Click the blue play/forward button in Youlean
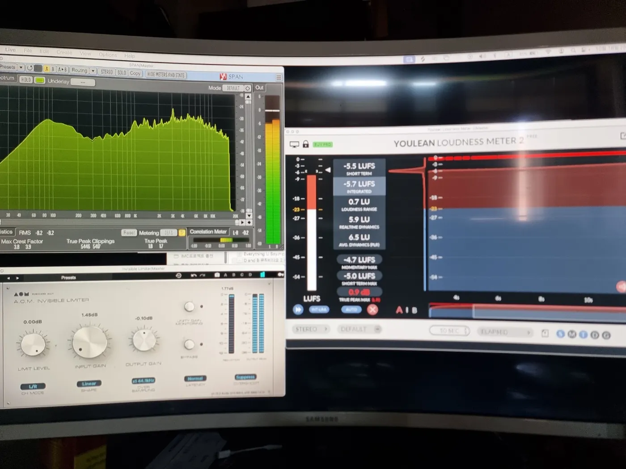The image size is (626, 469). point(298,309)
